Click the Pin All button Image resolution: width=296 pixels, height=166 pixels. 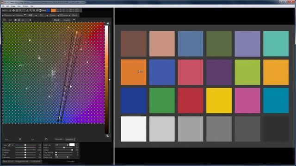click(56, 20)
